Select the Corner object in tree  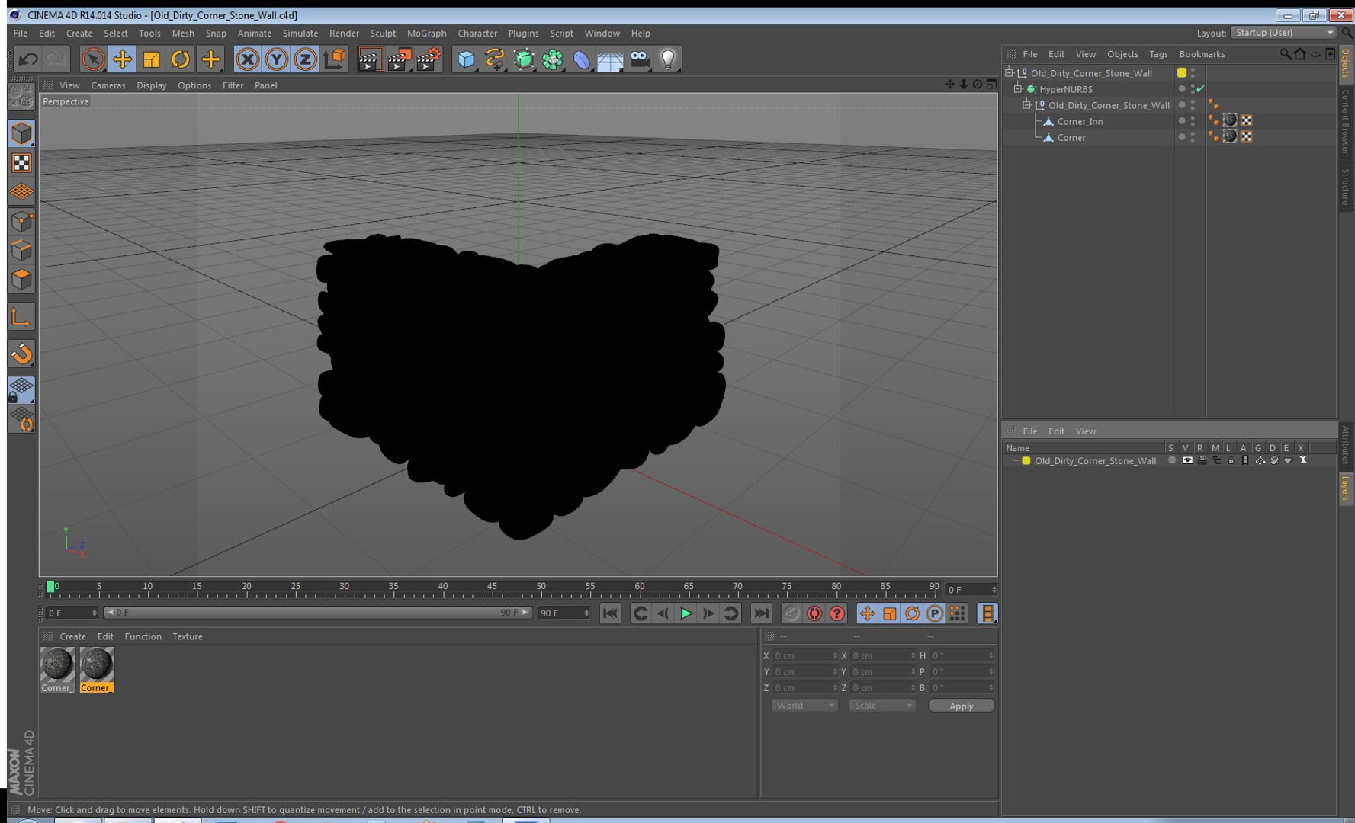[x=1071, y=137]
